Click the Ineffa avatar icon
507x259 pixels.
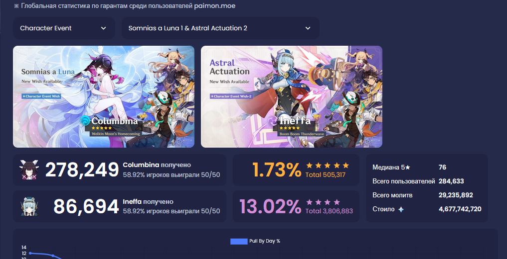(29, 206)
